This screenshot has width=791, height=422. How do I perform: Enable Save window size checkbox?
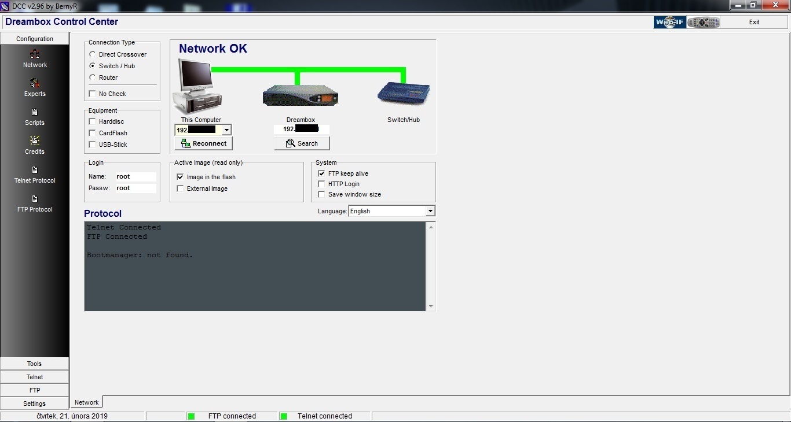tap(321, 194)
